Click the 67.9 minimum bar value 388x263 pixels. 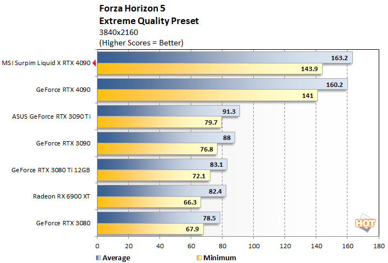click(x=192, y=229)
